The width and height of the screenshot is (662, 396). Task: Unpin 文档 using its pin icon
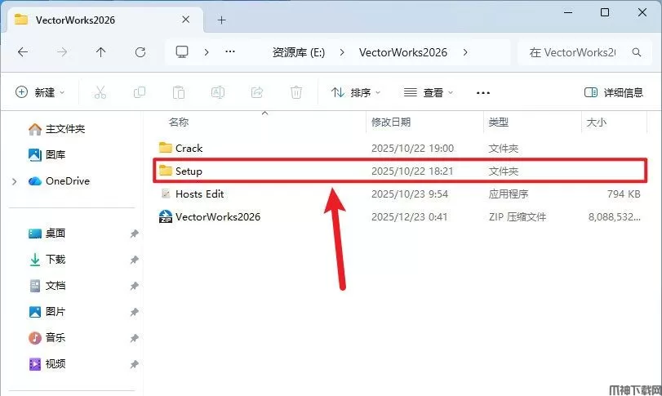134,286
